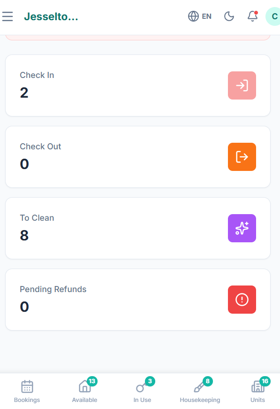Screen dimensions: 280x409
Task: Open the Bookings calendar icon
Action: [27, 386]
